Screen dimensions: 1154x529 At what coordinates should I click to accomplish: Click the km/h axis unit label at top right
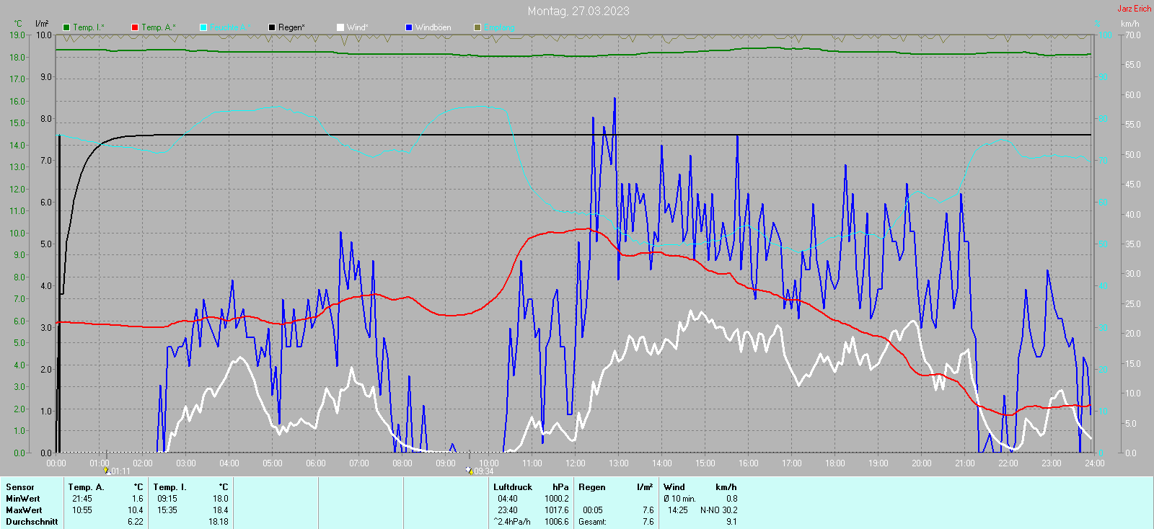tap(1129, 24)
